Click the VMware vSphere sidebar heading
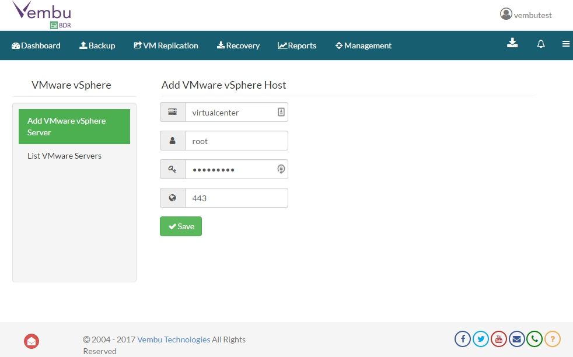Screen dimensions: 573x357 [71, 85]
